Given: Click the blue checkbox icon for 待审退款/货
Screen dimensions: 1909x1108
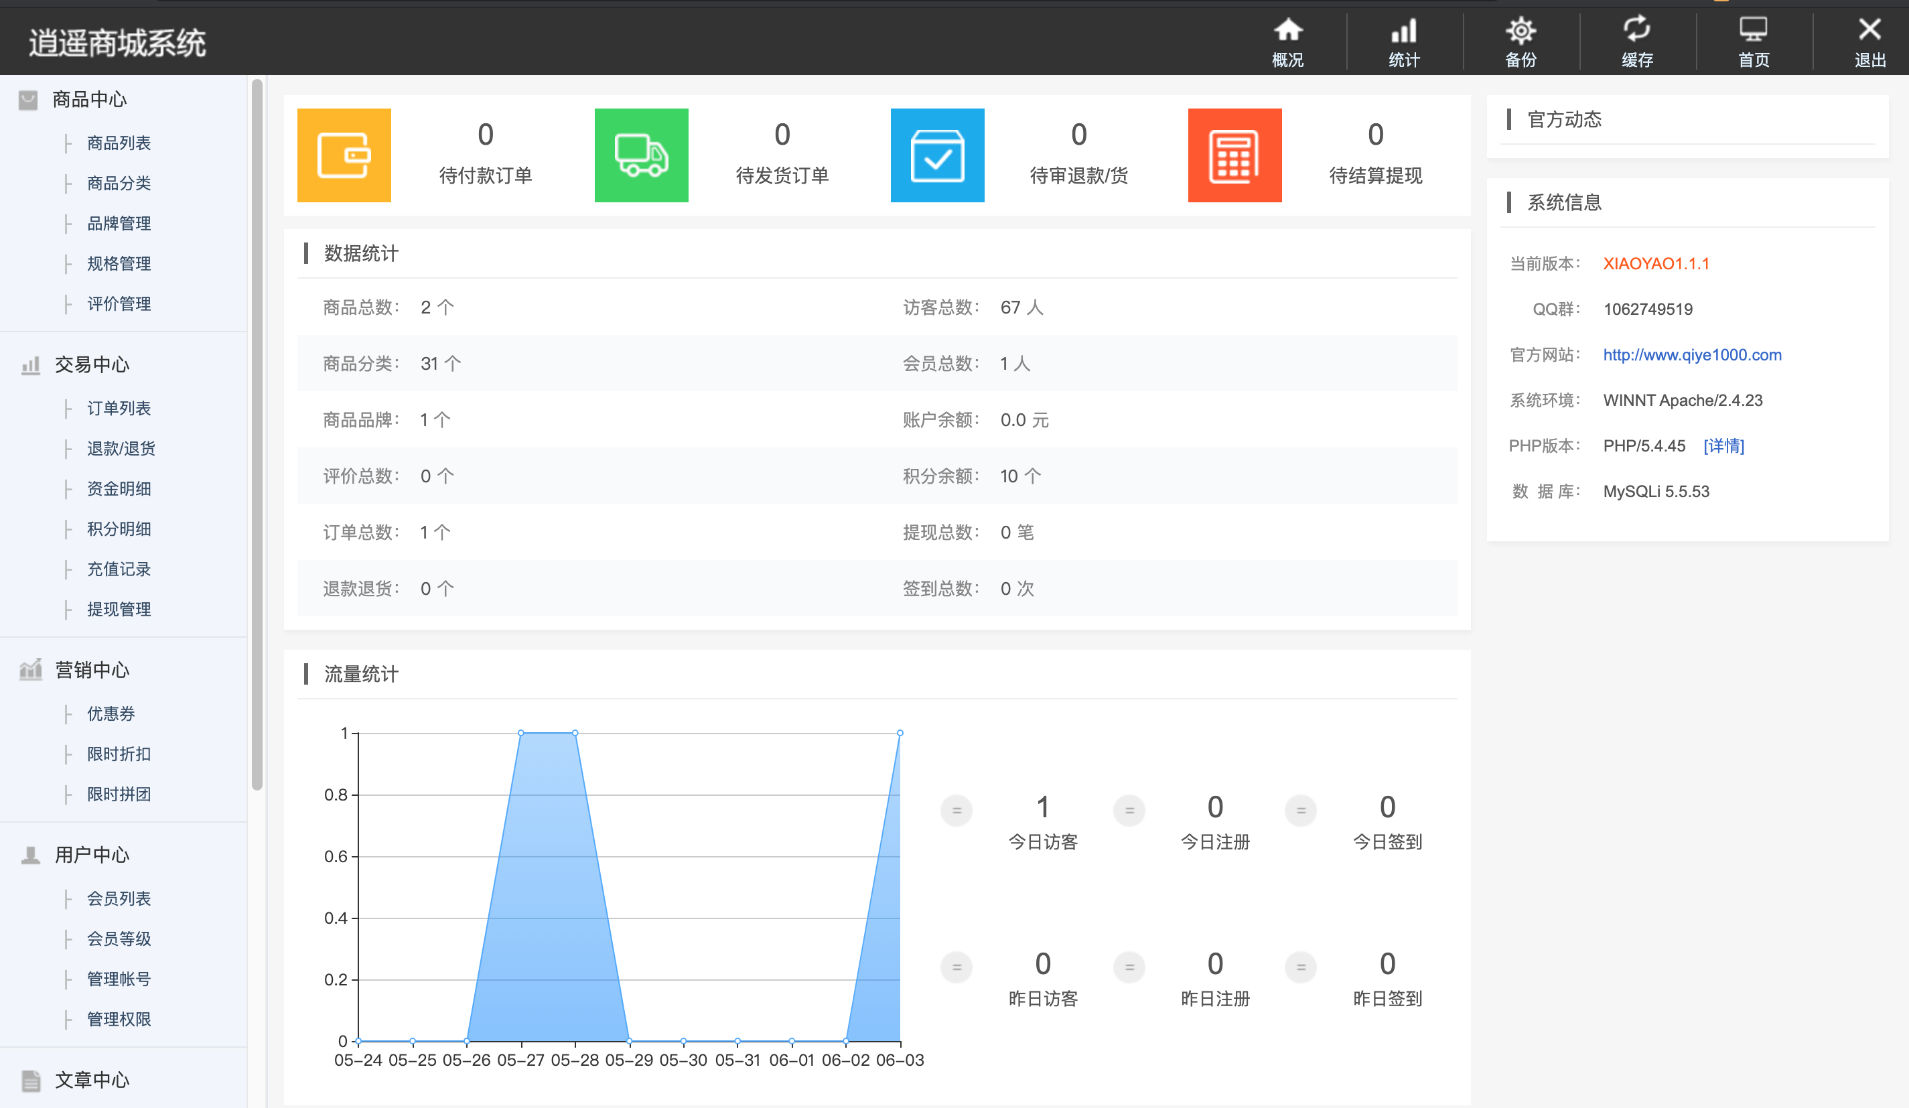Looking at the screenshot, I should click(x=937, y=155).
